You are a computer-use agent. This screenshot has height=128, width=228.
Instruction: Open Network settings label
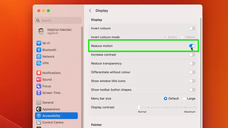[x=48, y=56]
